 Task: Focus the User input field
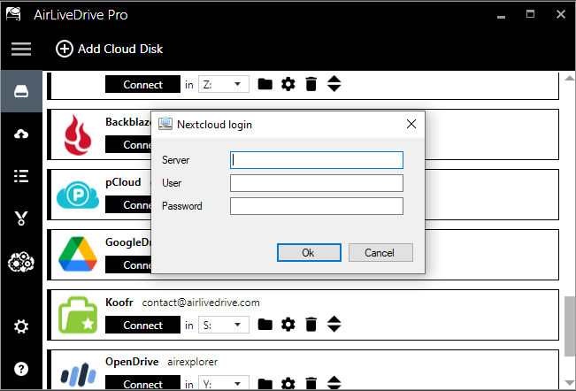(317, 183)
